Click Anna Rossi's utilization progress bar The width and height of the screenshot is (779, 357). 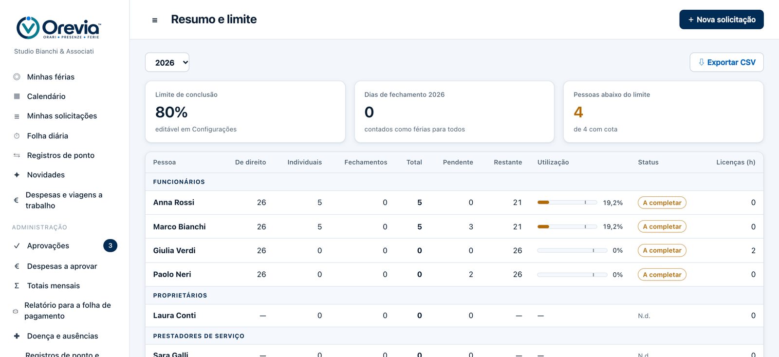tap(567, 202)
